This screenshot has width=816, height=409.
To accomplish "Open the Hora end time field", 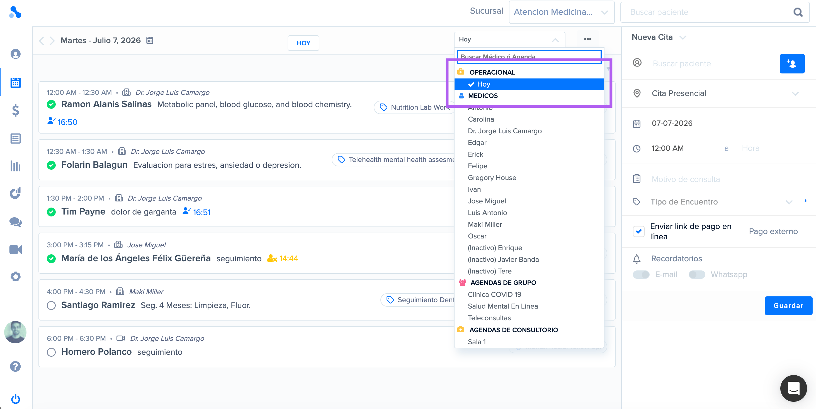I will [751, 148].
